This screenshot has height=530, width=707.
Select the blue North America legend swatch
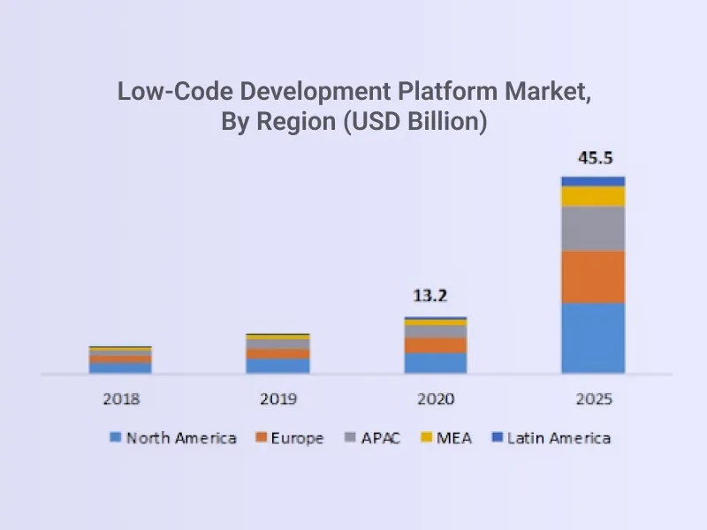point(116,437)
